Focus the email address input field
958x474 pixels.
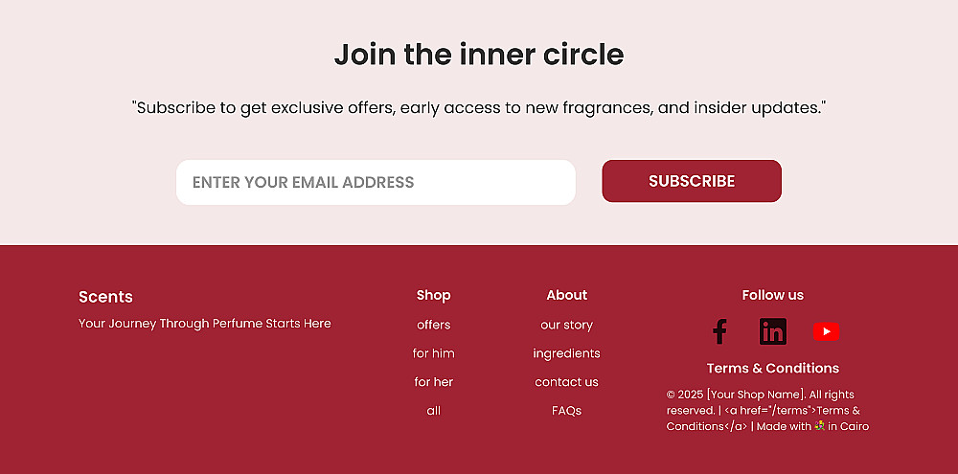point(376,182)
